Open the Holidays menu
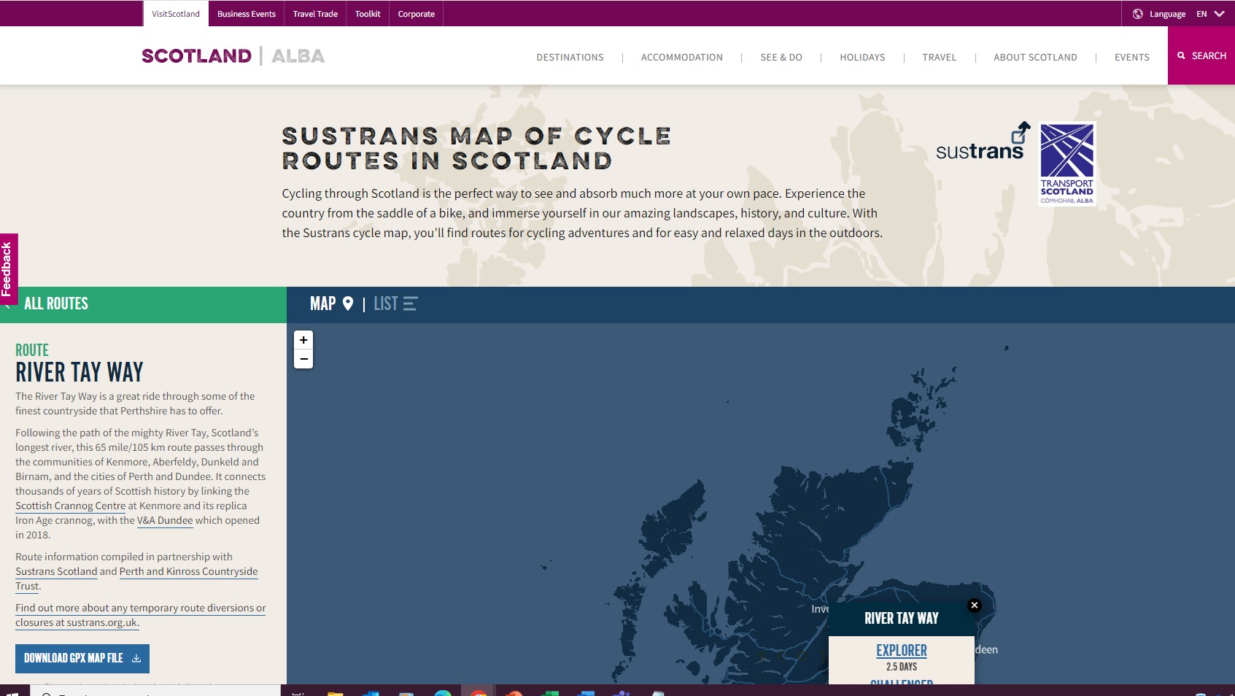This screenshot has height=696, width=1235. point(862,57)
